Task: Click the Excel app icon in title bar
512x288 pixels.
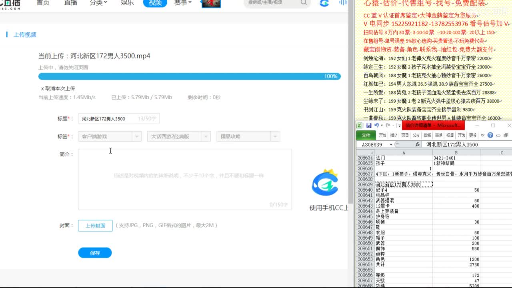Action: (x=360, y=126)
